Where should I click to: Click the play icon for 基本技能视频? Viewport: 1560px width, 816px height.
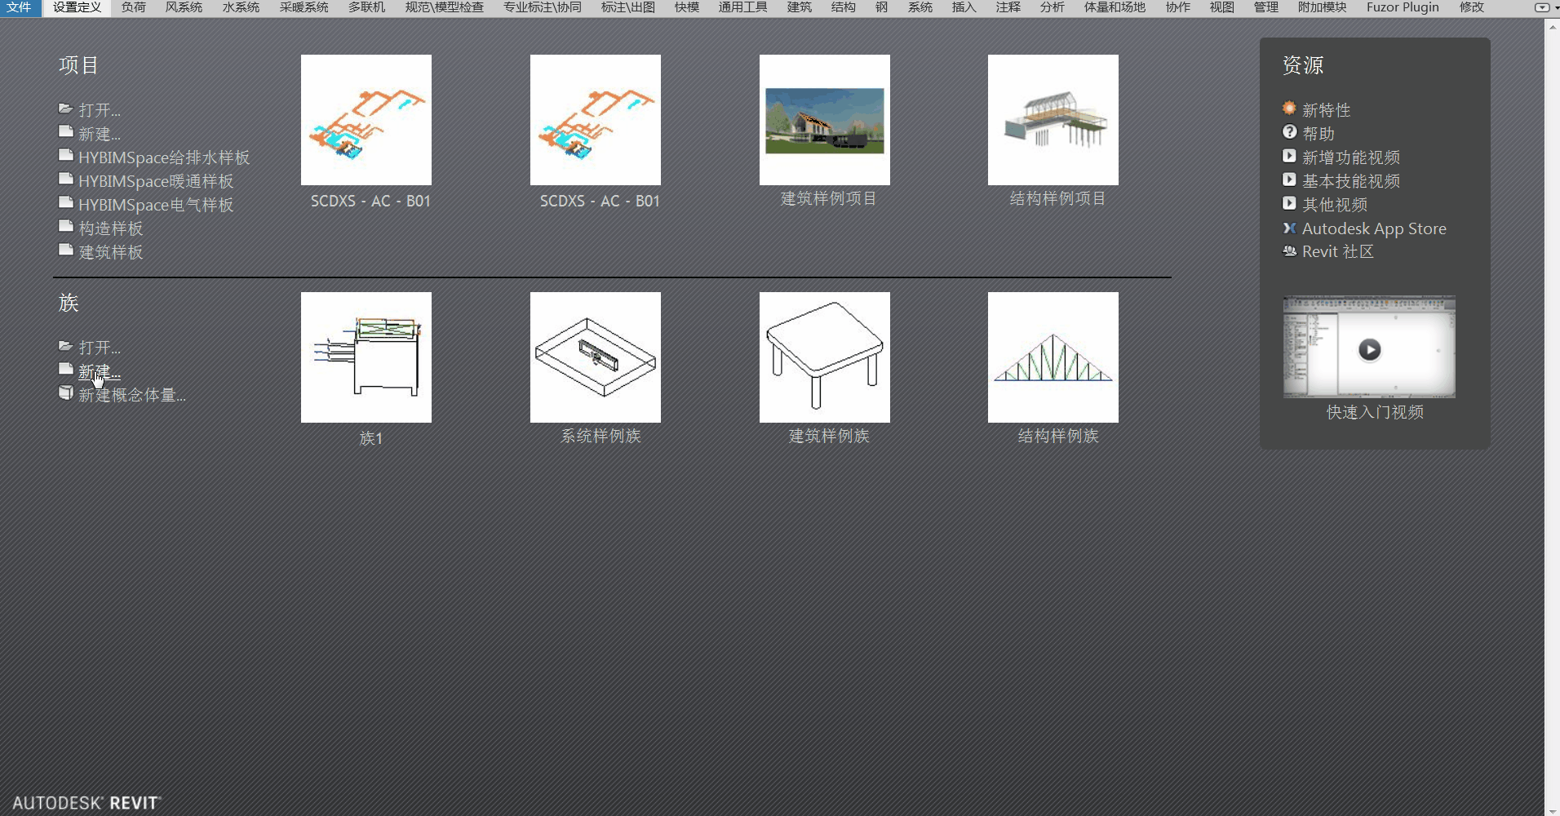point(1289,179)
